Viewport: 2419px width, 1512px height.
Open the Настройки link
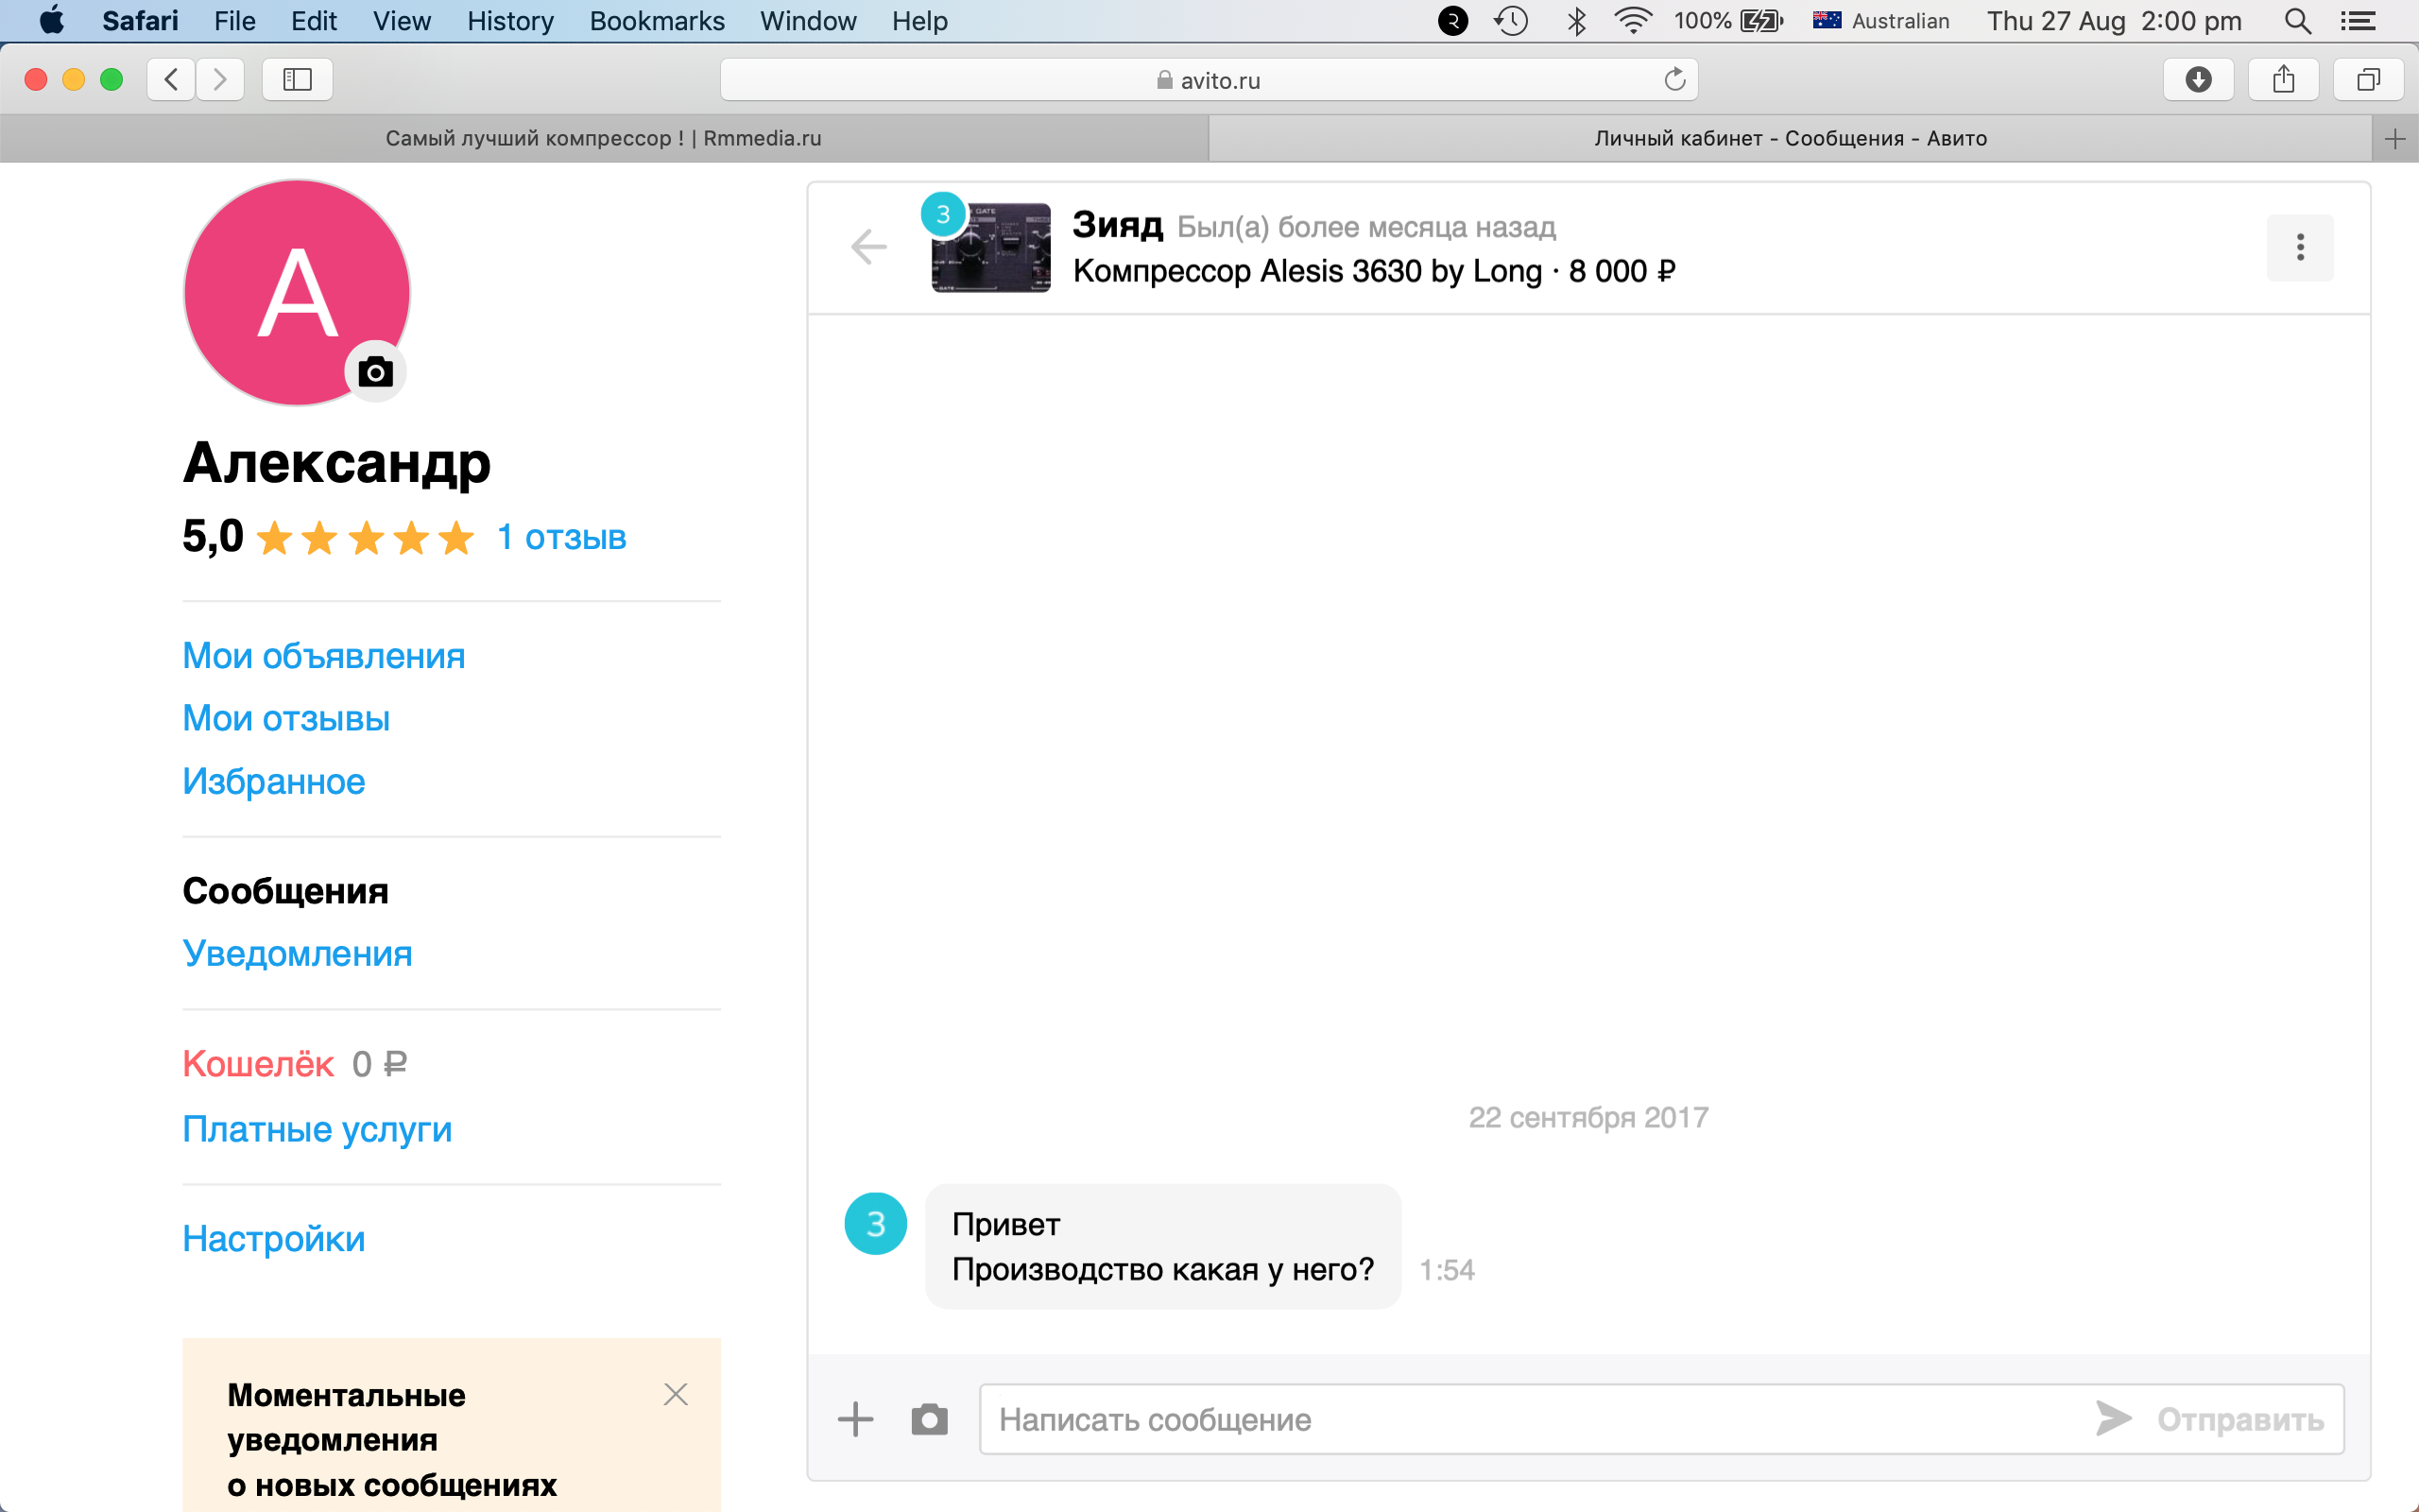274,1239
